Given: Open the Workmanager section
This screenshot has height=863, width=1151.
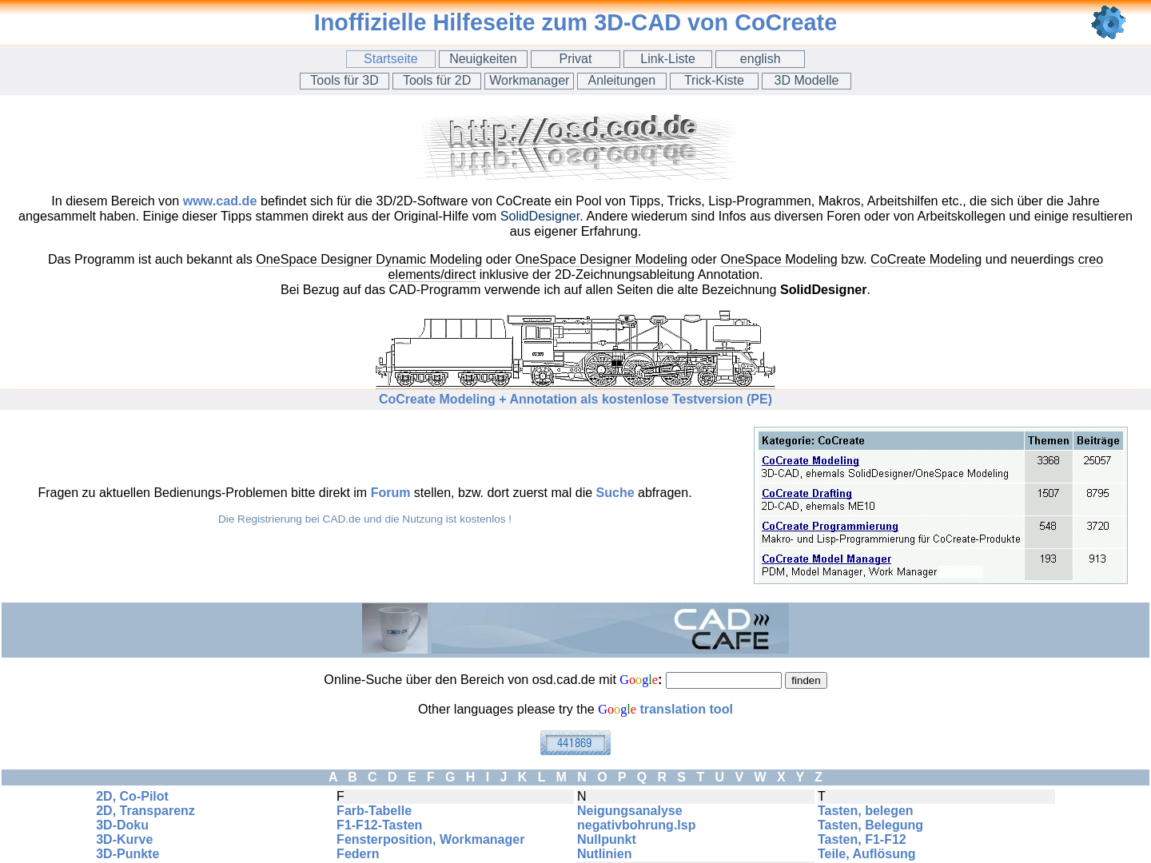Looking at the screenshot, I should 529,81.
